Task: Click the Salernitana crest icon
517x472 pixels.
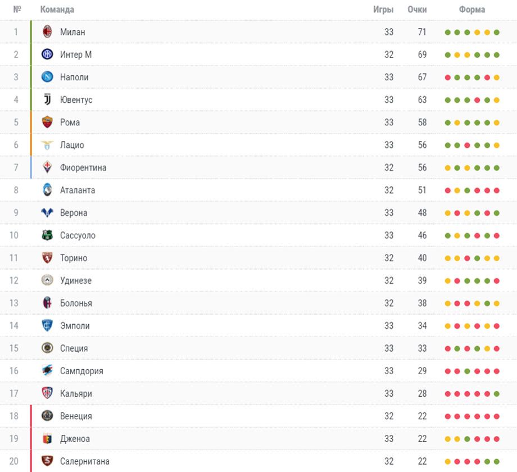Action: [47, 461]
